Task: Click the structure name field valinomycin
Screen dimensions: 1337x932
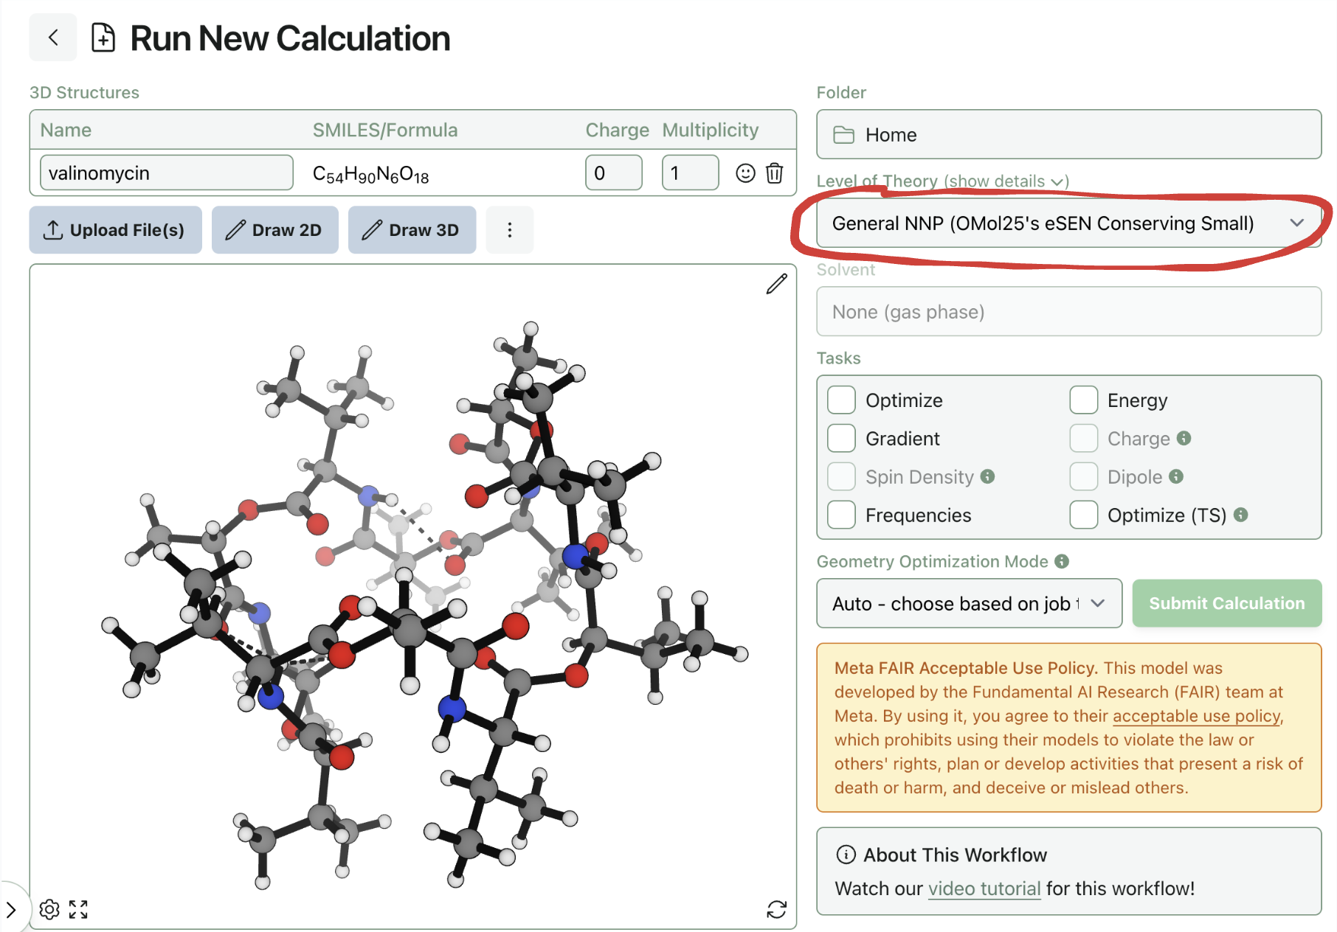Action: (x=167, y=173)
